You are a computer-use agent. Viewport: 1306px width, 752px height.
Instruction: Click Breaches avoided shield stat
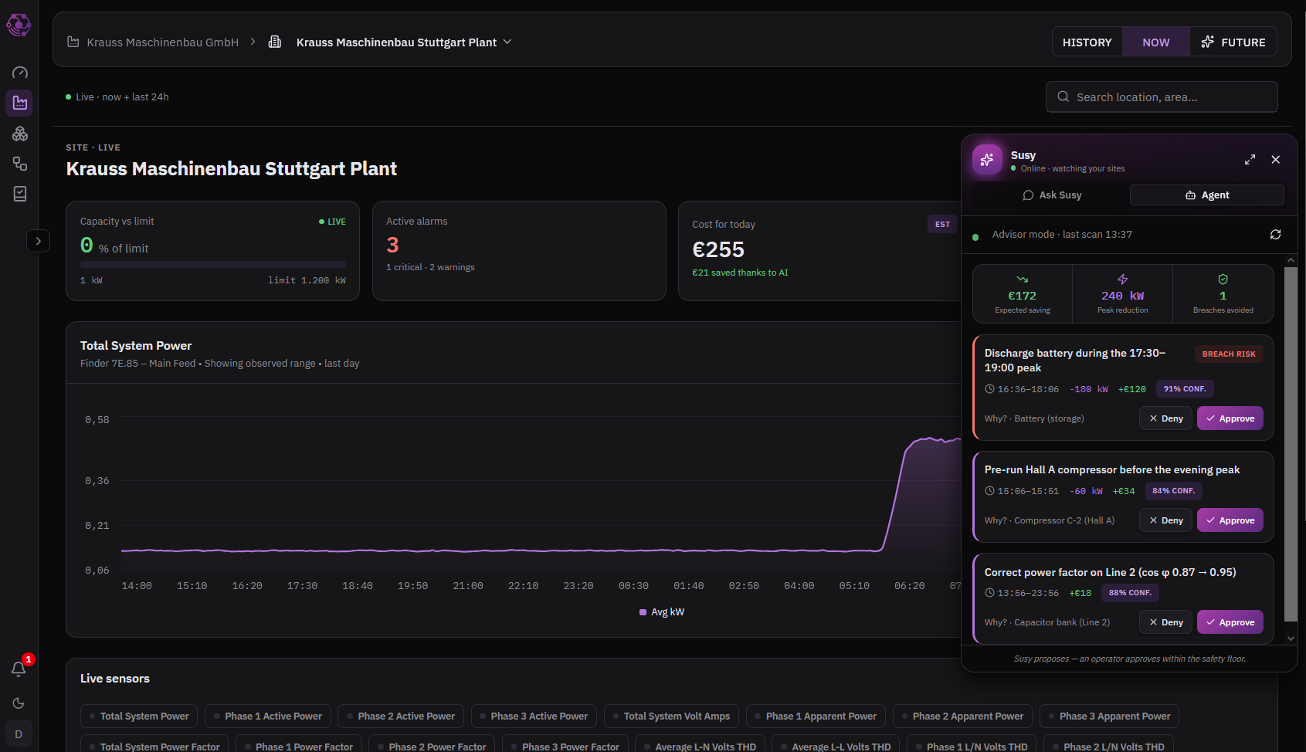[1223, 294]
